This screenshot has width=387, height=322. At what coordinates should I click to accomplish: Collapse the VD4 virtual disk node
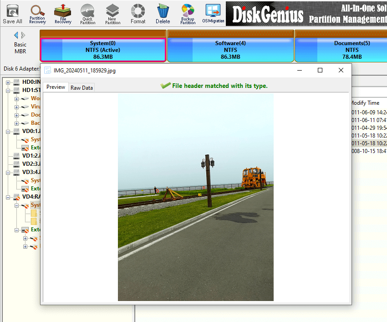8,197
